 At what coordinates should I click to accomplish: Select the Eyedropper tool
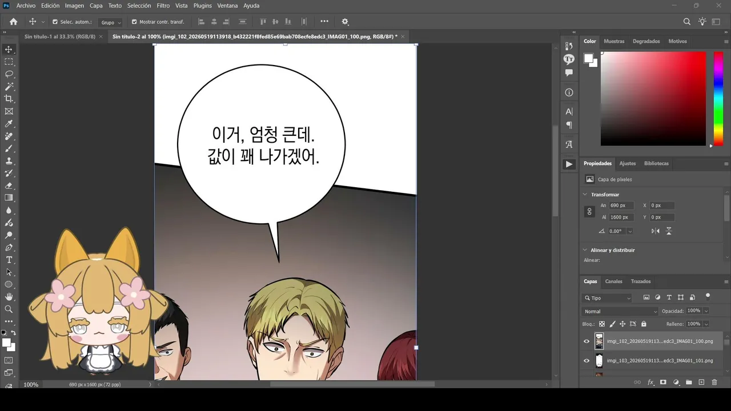(9, 124)
